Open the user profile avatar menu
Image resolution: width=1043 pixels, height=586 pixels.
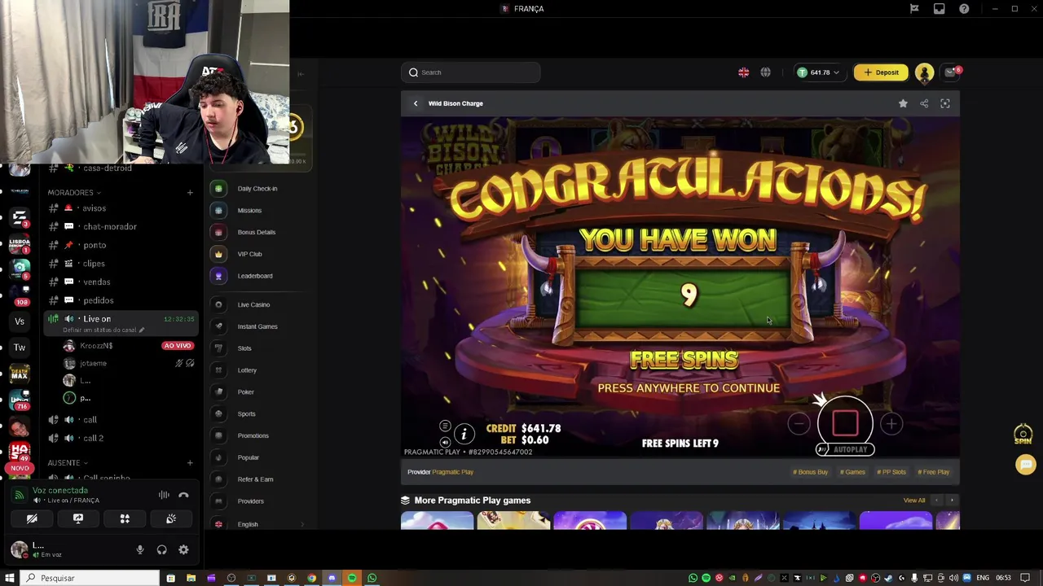(x=924, y=72)
